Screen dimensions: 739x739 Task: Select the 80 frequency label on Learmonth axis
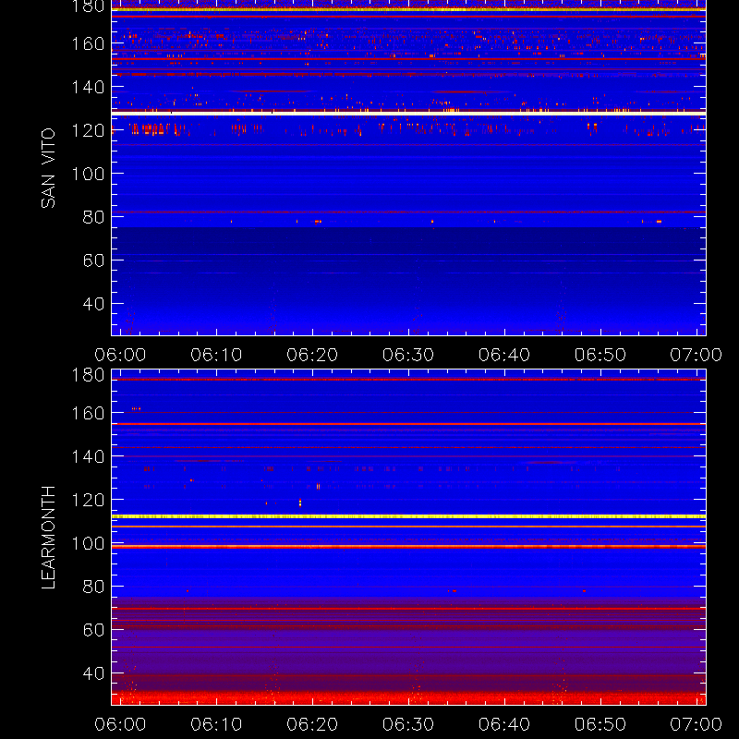click(93, 587)
